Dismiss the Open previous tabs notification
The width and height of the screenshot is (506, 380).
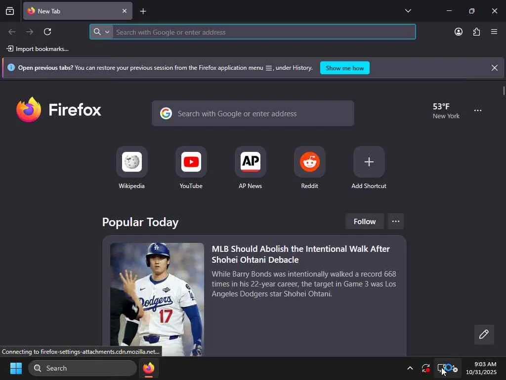[x=494, y=68]
